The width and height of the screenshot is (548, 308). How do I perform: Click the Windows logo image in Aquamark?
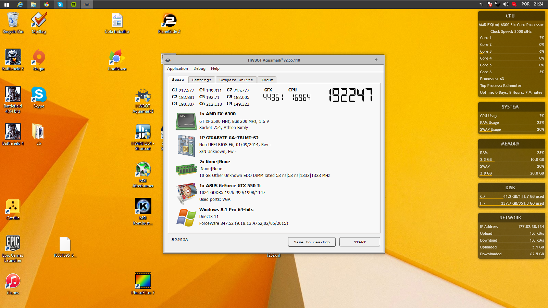186,217
